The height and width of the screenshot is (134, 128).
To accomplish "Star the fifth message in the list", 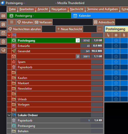I will (x=116, y=62).
